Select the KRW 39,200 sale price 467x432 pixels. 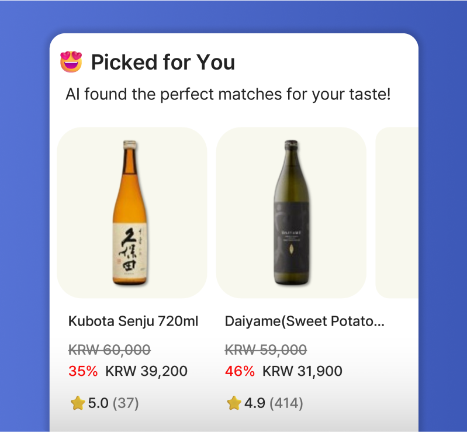coord(146,371)
